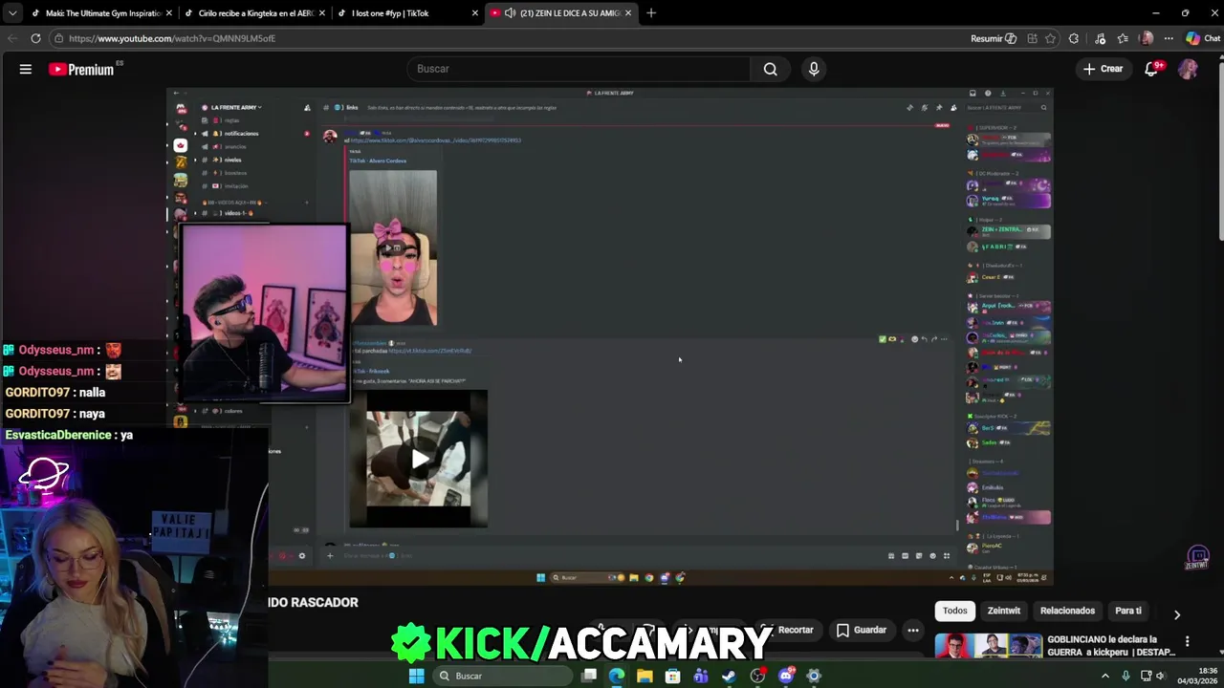The height and width of the screenshot is (688, 1224).
Task: Open YouTube notifications bell
Action: (1151, 69)
